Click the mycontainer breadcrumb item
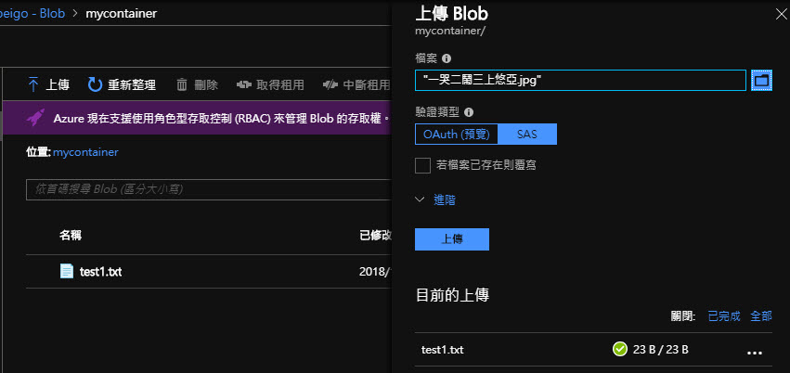Image resolution: width=790 pixels, height=373 pixels. pyautogui.click(x=121, y=14)
